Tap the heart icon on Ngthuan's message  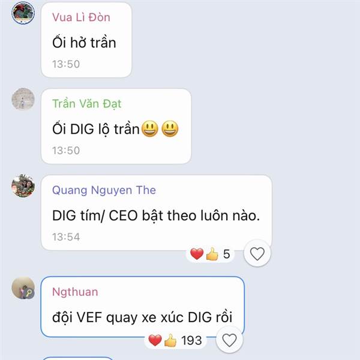[x=229, y=340]
